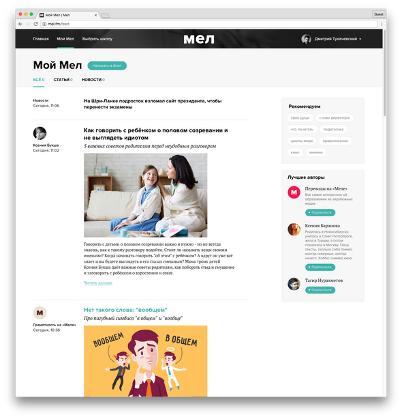Expand the Дмитрий Тухачевский user dropdown

pos(360,39)
